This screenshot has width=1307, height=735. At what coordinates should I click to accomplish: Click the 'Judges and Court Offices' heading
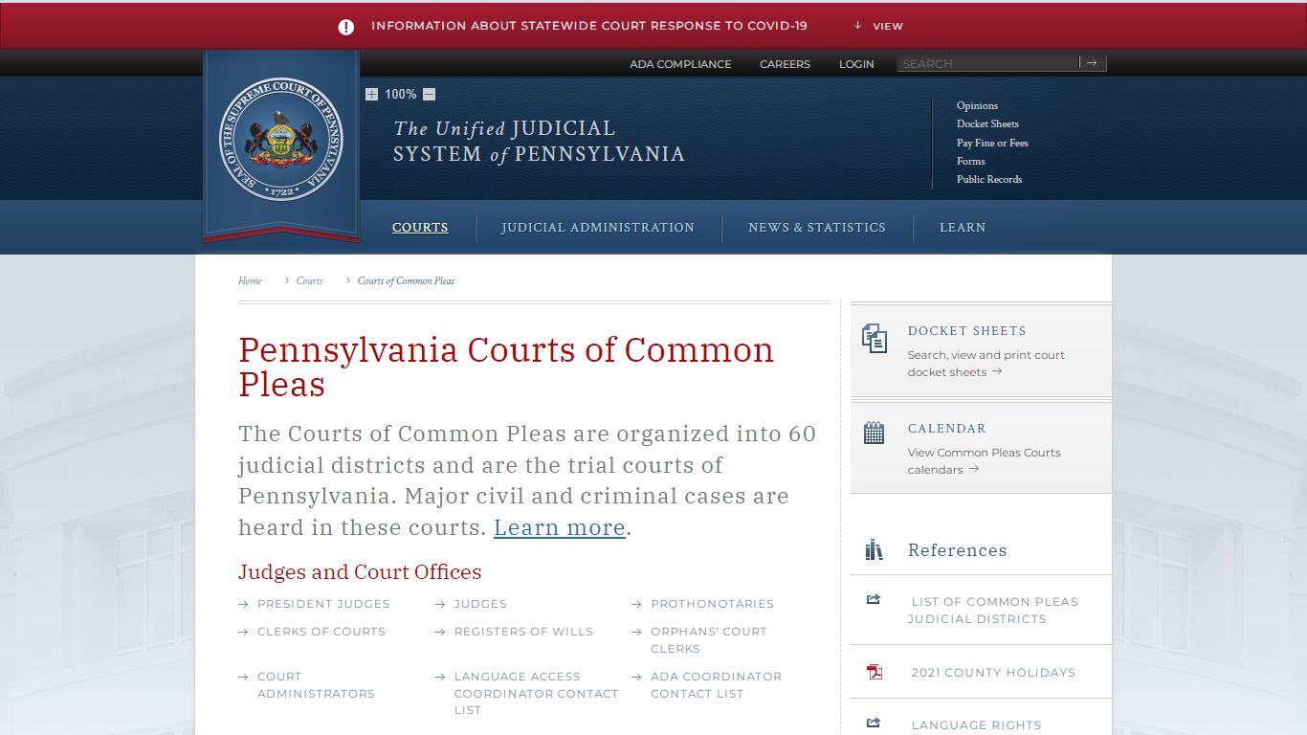[x=360, y=572]
